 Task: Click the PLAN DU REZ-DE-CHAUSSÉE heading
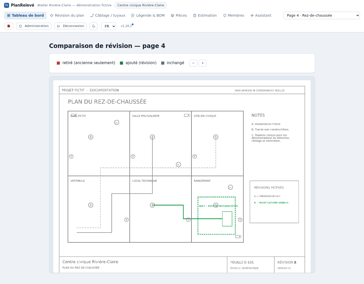pyautogui.click(x=107, y=102)
